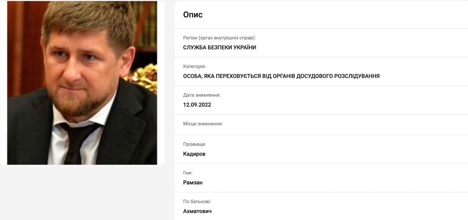468x220 pixels.
Task: Select the По батькові label
Action: coord(197,201)
